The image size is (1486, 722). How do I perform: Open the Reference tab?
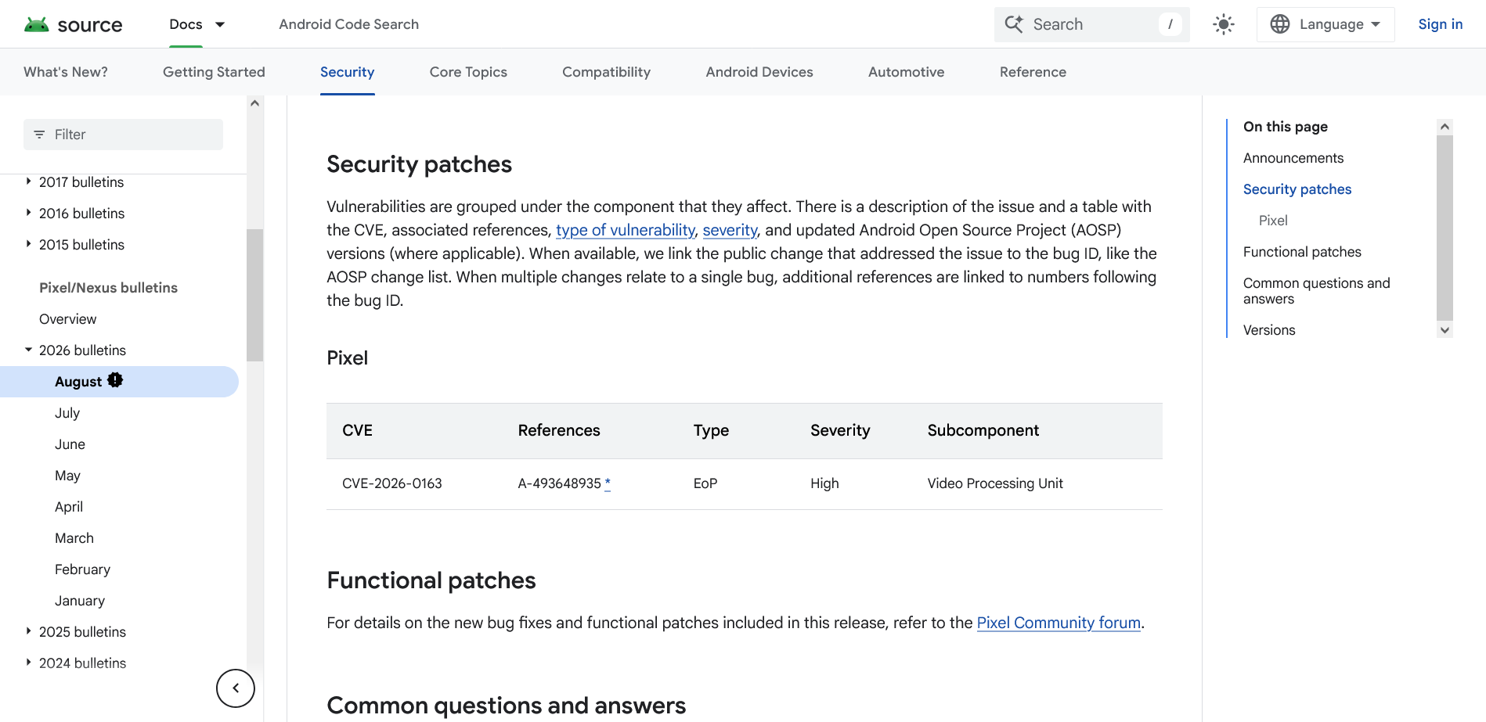click(1033, 72)
